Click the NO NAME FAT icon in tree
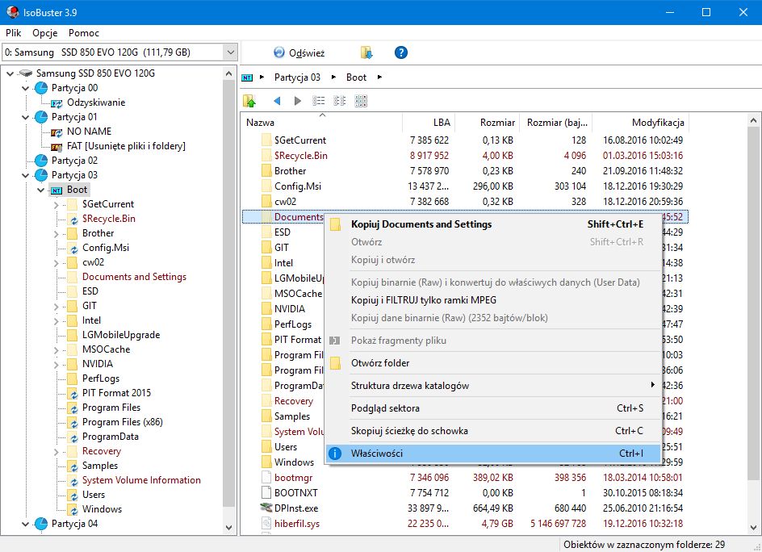This screenshot has width=762, height=552. pos(57,132)
